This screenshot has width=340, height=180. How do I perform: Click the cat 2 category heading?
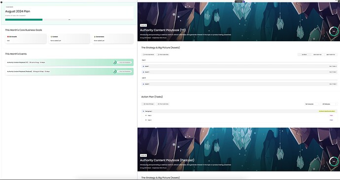tap(144, 78)
